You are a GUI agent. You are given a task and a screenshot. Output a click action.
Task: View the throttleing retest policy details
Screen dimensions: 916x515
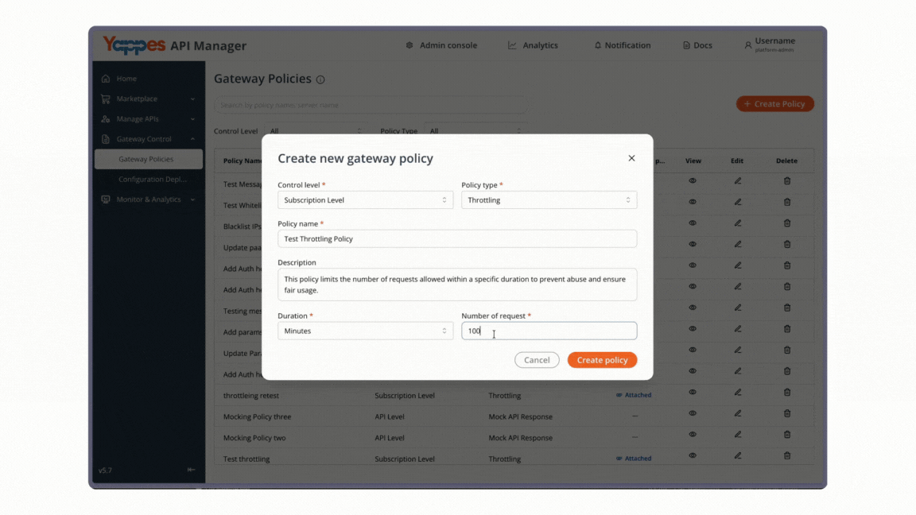click(x=693, y=393)
